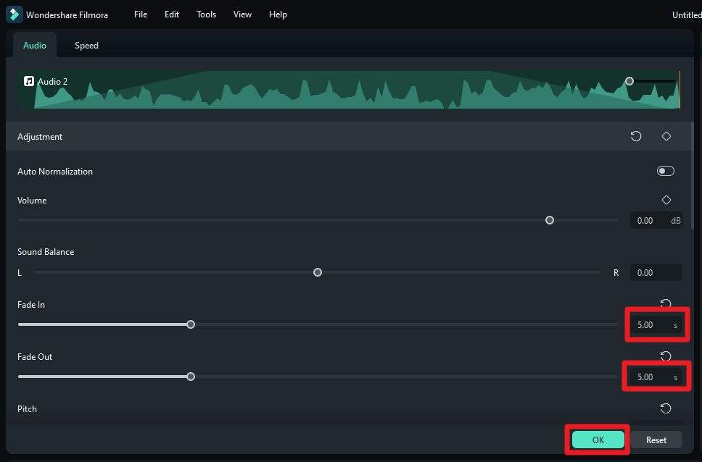Click the Volume label
The image size is (702, 462).
click(32, 201)
